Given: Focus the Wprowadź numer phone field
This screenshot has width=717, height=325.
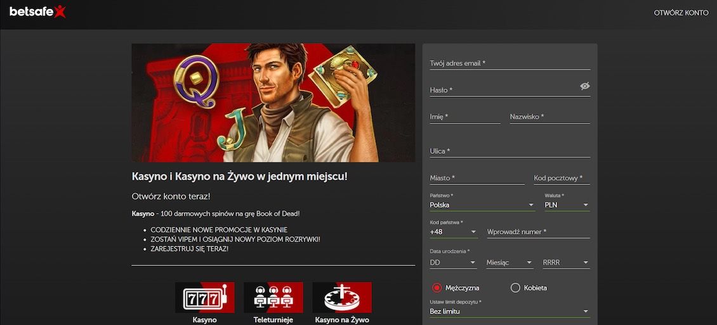Looking at the screenshot, I should point(539,232).
